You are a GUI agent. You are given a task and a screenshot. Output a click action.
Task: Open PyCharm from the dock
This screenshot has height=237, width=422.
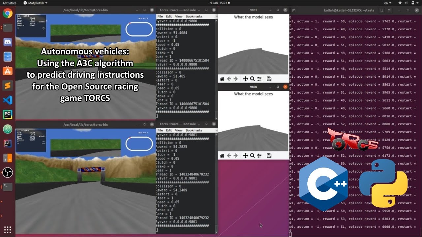tap(8, 115)
